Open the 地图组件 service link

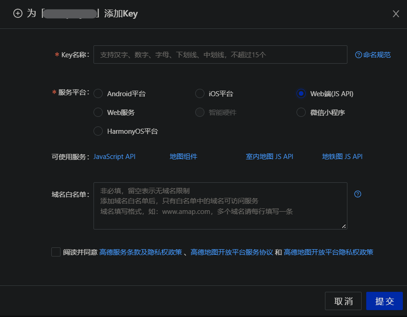click(184, 156)
